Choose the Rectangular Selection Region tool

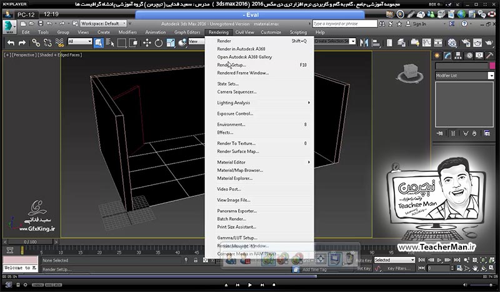click(121, 43)
